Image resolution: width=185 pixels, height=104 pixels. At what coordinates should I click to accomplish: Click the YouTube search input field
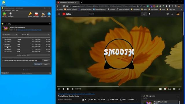click(114, 14)
